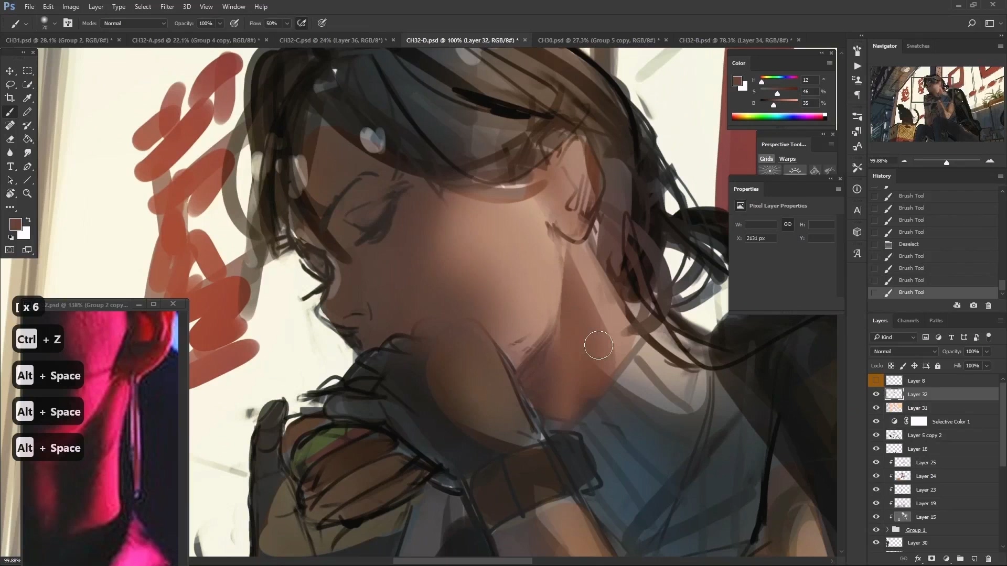The image size is (1007, 566).
Task: Open layer filter Kind dropdown
Action: 894,338
